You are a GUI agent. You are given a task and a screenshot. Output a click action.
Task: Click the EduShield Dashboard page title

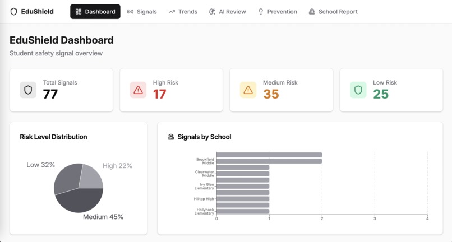point(61,40)
